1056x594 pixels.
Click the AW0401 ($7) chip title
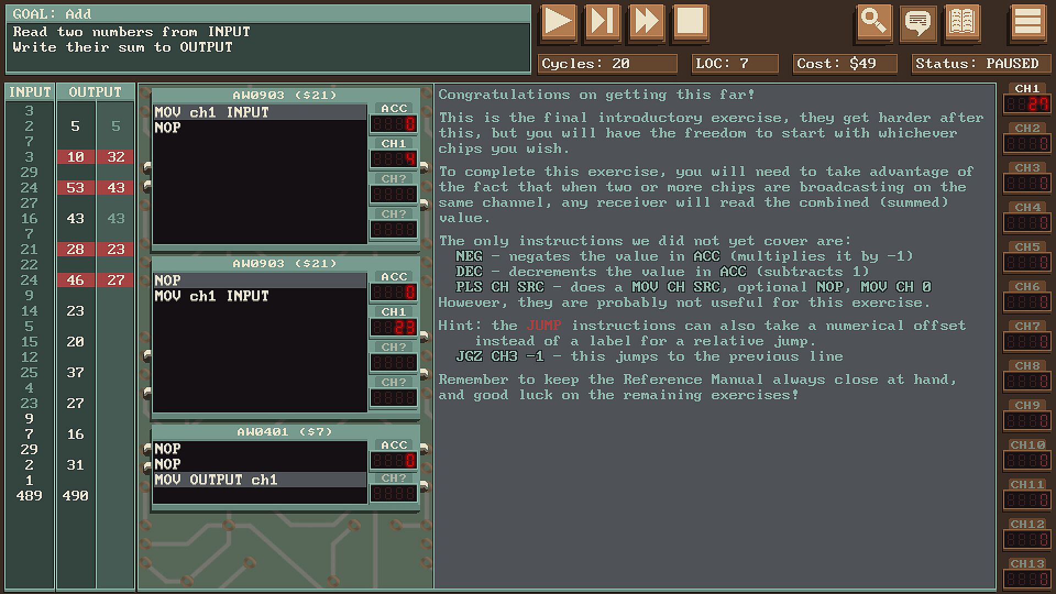[x=284, y=432]
